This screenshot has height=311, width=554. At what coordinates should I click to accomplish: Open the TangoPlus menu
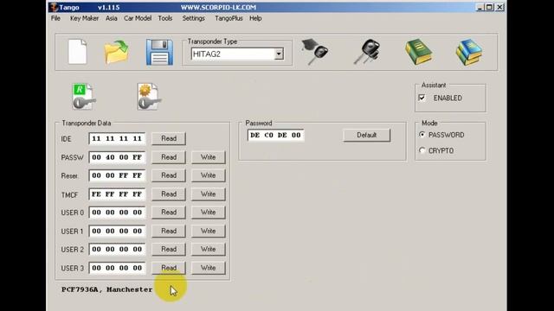(x=229, y=18)
